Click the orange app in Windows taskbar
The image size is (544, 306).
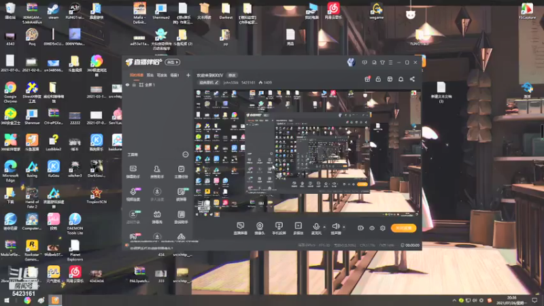55,300
